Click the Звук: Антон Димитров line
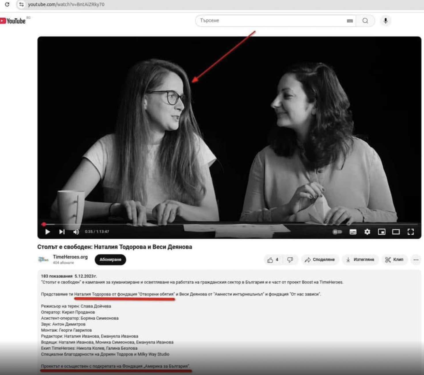Screen dimensions: 424x375 (x=63, y=324)
